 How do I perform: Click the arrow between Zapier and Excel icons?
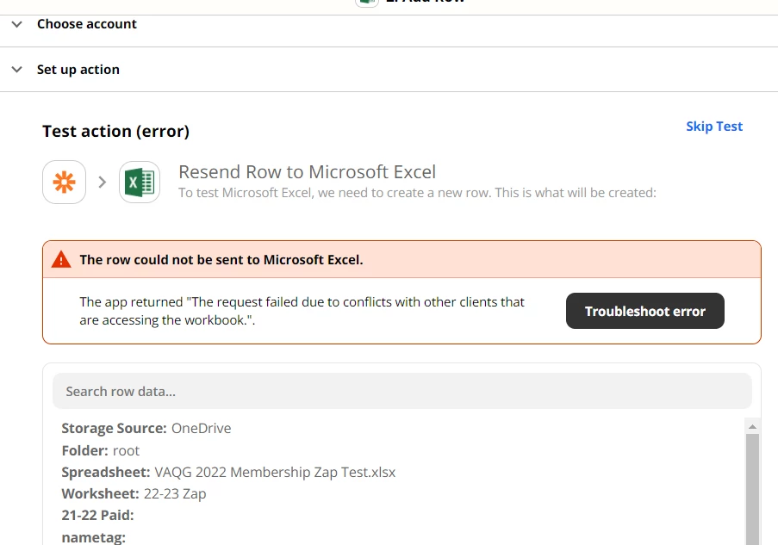pos(103,182)
